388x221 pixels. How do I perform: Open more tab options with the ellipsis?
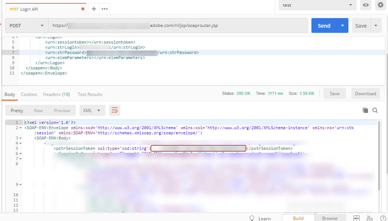pos(105,8)
